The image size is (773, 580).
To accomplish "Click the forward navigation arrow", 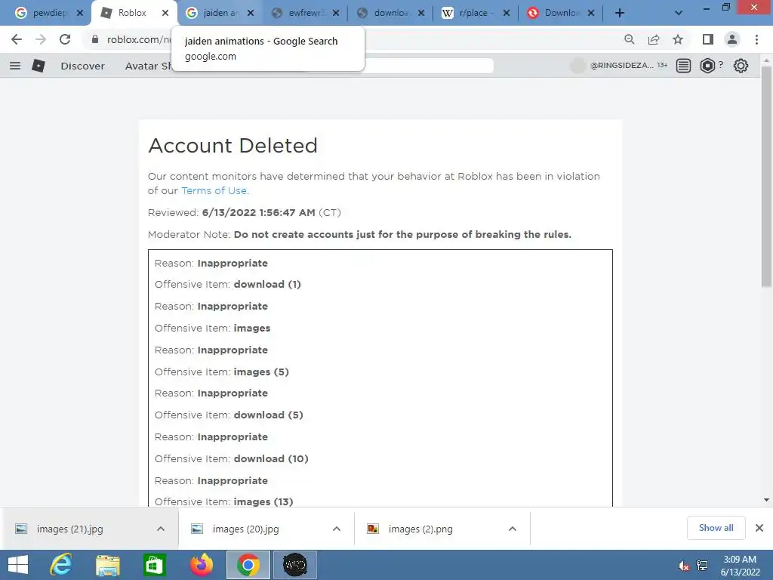I will [41, 39].
